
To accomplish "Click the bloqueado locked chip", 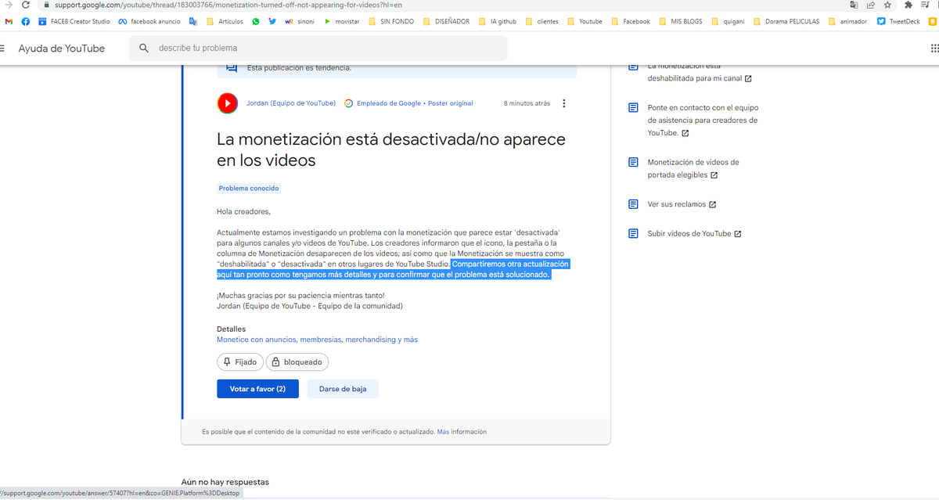I will (x=297, y=362).
